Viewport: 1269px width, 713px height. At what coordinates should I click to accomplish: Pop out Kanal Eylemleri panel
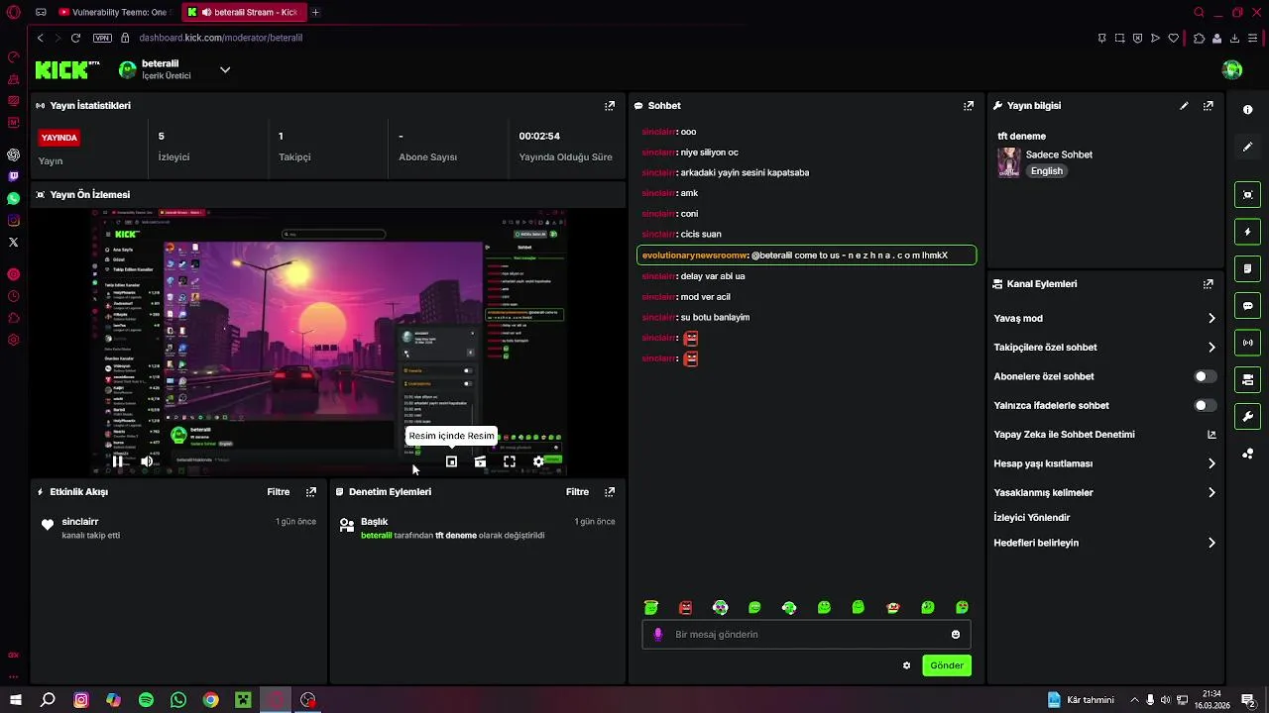[1208, 284]
